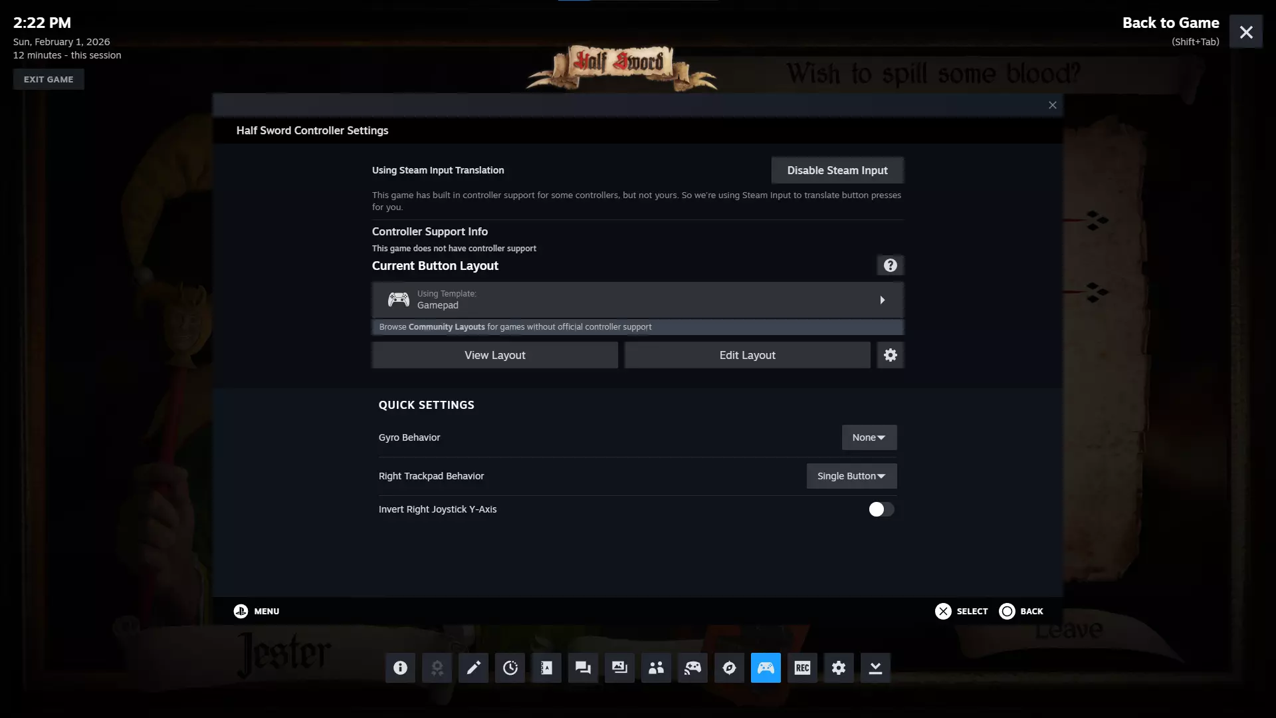This screenshot has height=718, width=1276.
Task: Click the Disable Steam Input button
Action: [837, 170]
